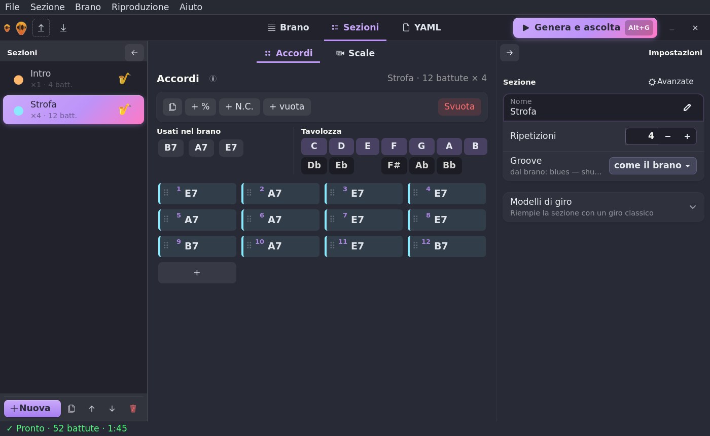Delete the section with the red trash icon

pyautogui.click(x=133, y=409)
